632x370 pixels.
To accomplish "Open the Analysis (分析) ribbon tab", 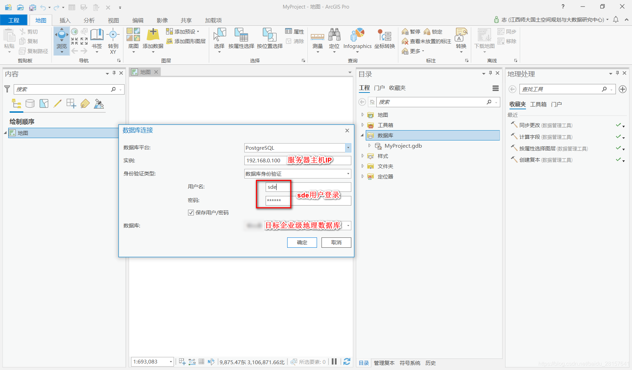I will pos(89,20).
